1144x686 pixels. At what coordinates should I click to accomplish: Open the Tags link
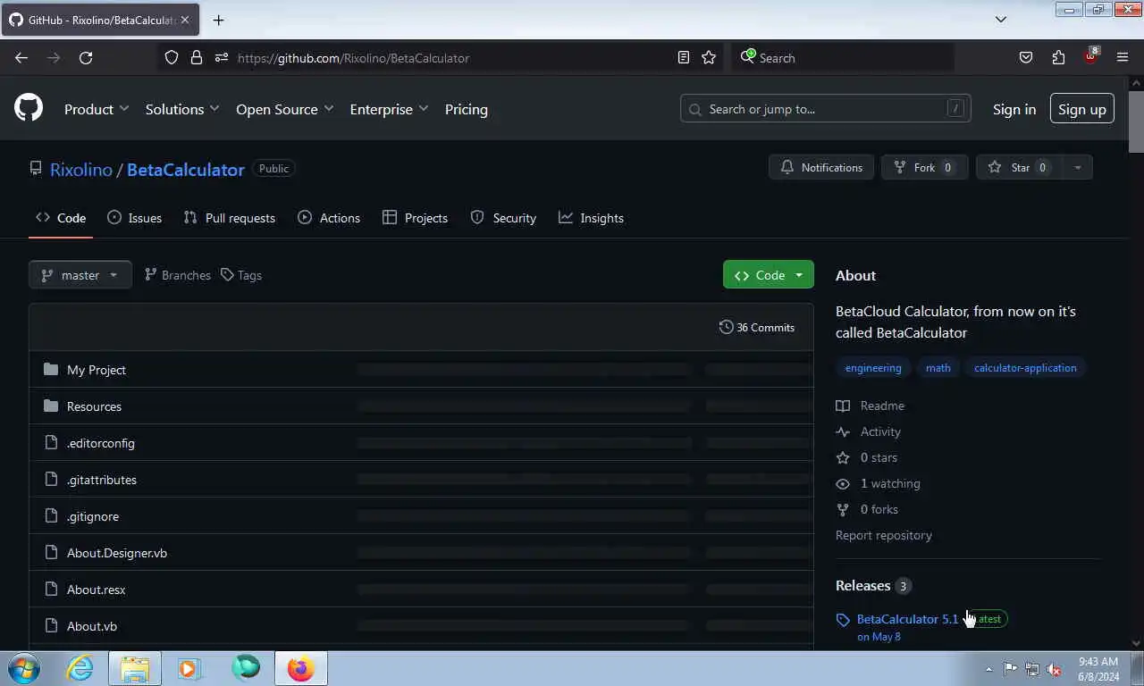[x=241, y=275]
